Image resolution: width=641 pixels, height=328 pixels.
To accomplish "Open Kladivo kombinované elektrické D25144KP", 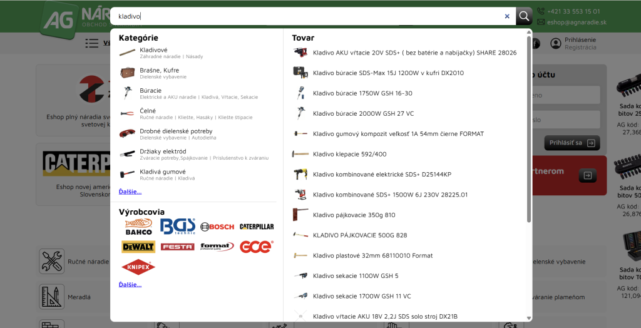I will point(382,174).
